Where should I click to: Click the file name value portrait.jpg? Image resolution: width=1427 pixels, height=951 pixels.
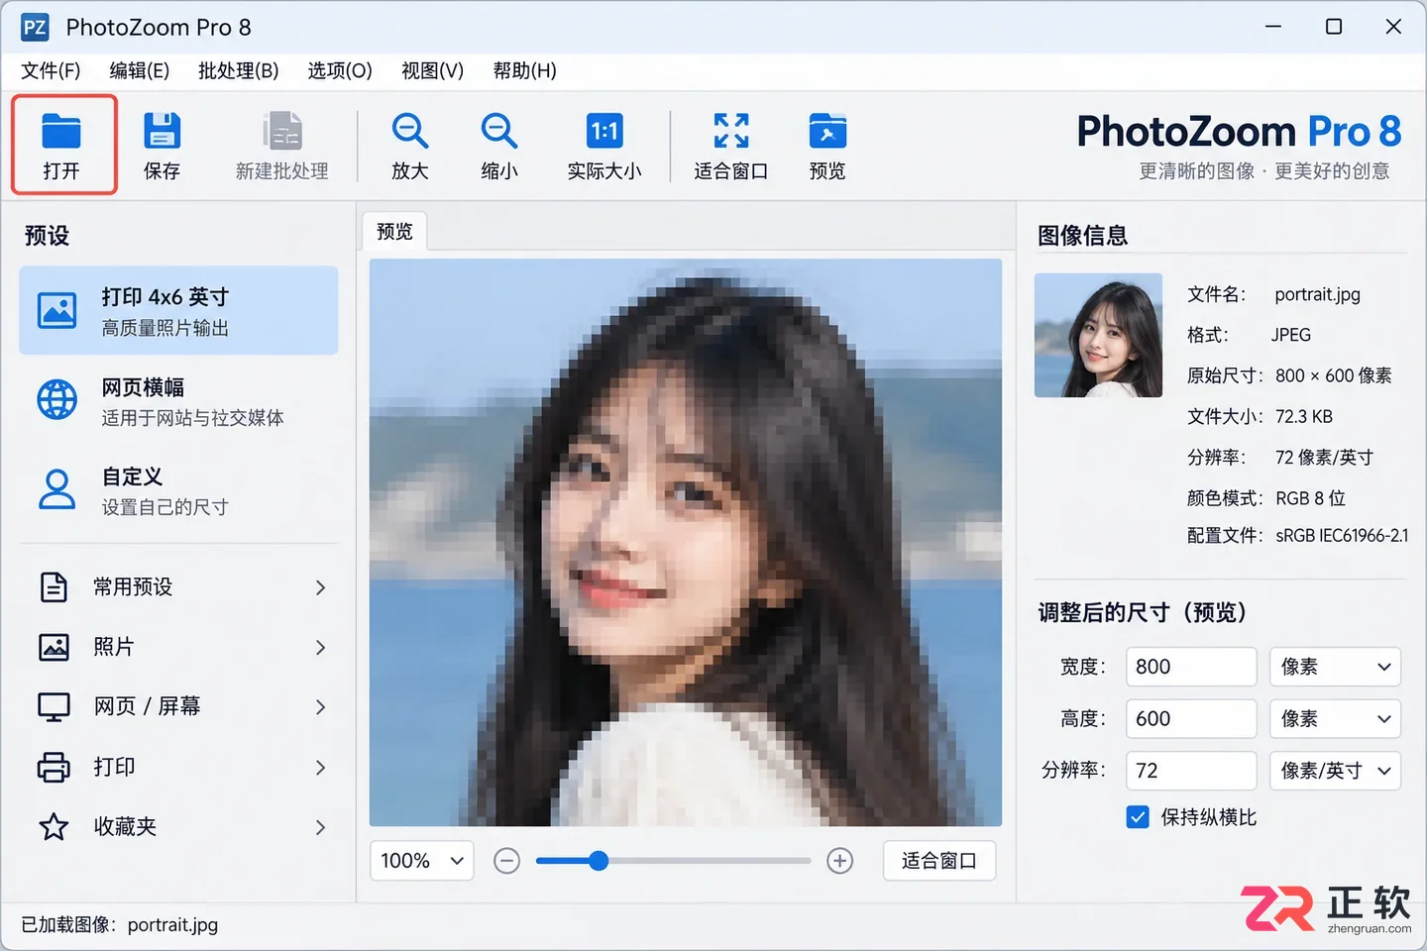coord(1317,294)
